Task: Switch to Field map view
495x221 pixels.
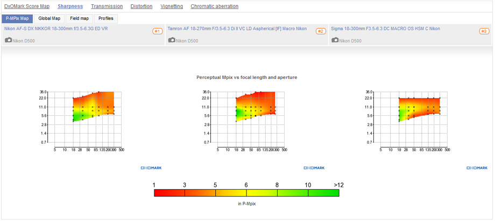Action: (79, 19)
